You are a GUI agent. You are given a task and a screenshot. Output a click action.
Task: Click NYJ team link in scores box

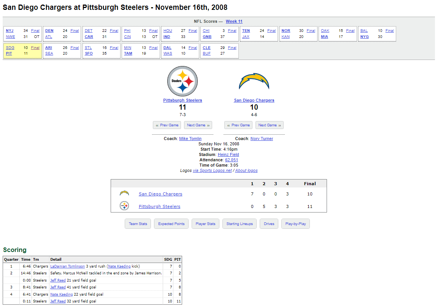point(10,31)
